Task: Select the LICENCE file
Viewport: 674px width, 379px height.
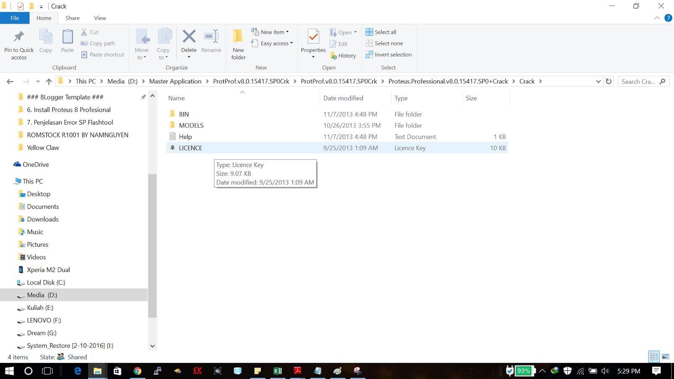Action: (x=337, y=148)
